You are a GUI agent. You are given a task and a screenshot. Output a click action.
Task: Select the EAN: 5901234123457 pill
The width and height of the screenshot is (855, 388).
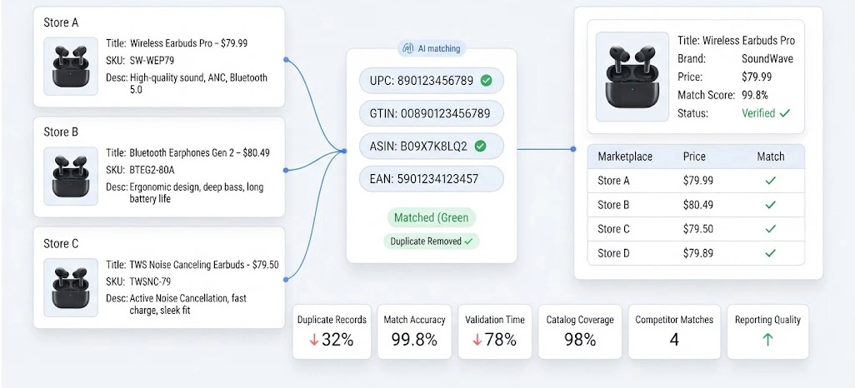click(431, 179)
